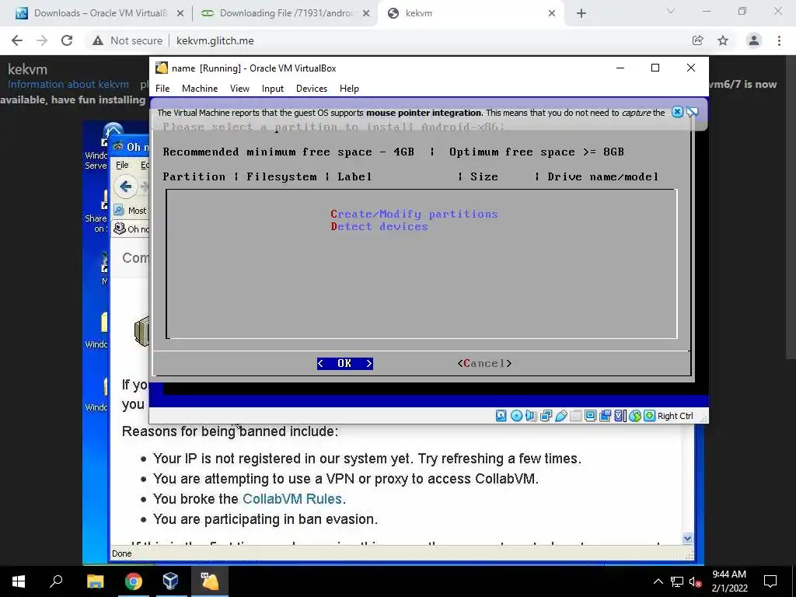Open the Chrome three-dot menu

click(x=779, y=40)
